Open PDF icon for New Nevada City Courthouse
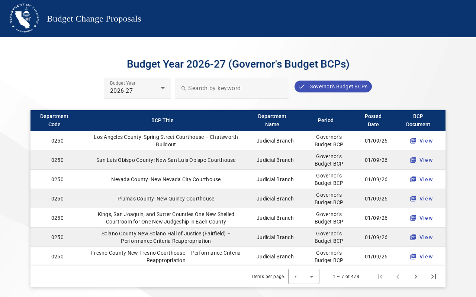Viewport: 476px width, 297px height. point(413,179)
